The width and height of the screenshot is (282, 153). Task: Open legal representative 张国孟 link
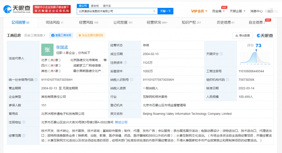(62, 47)
